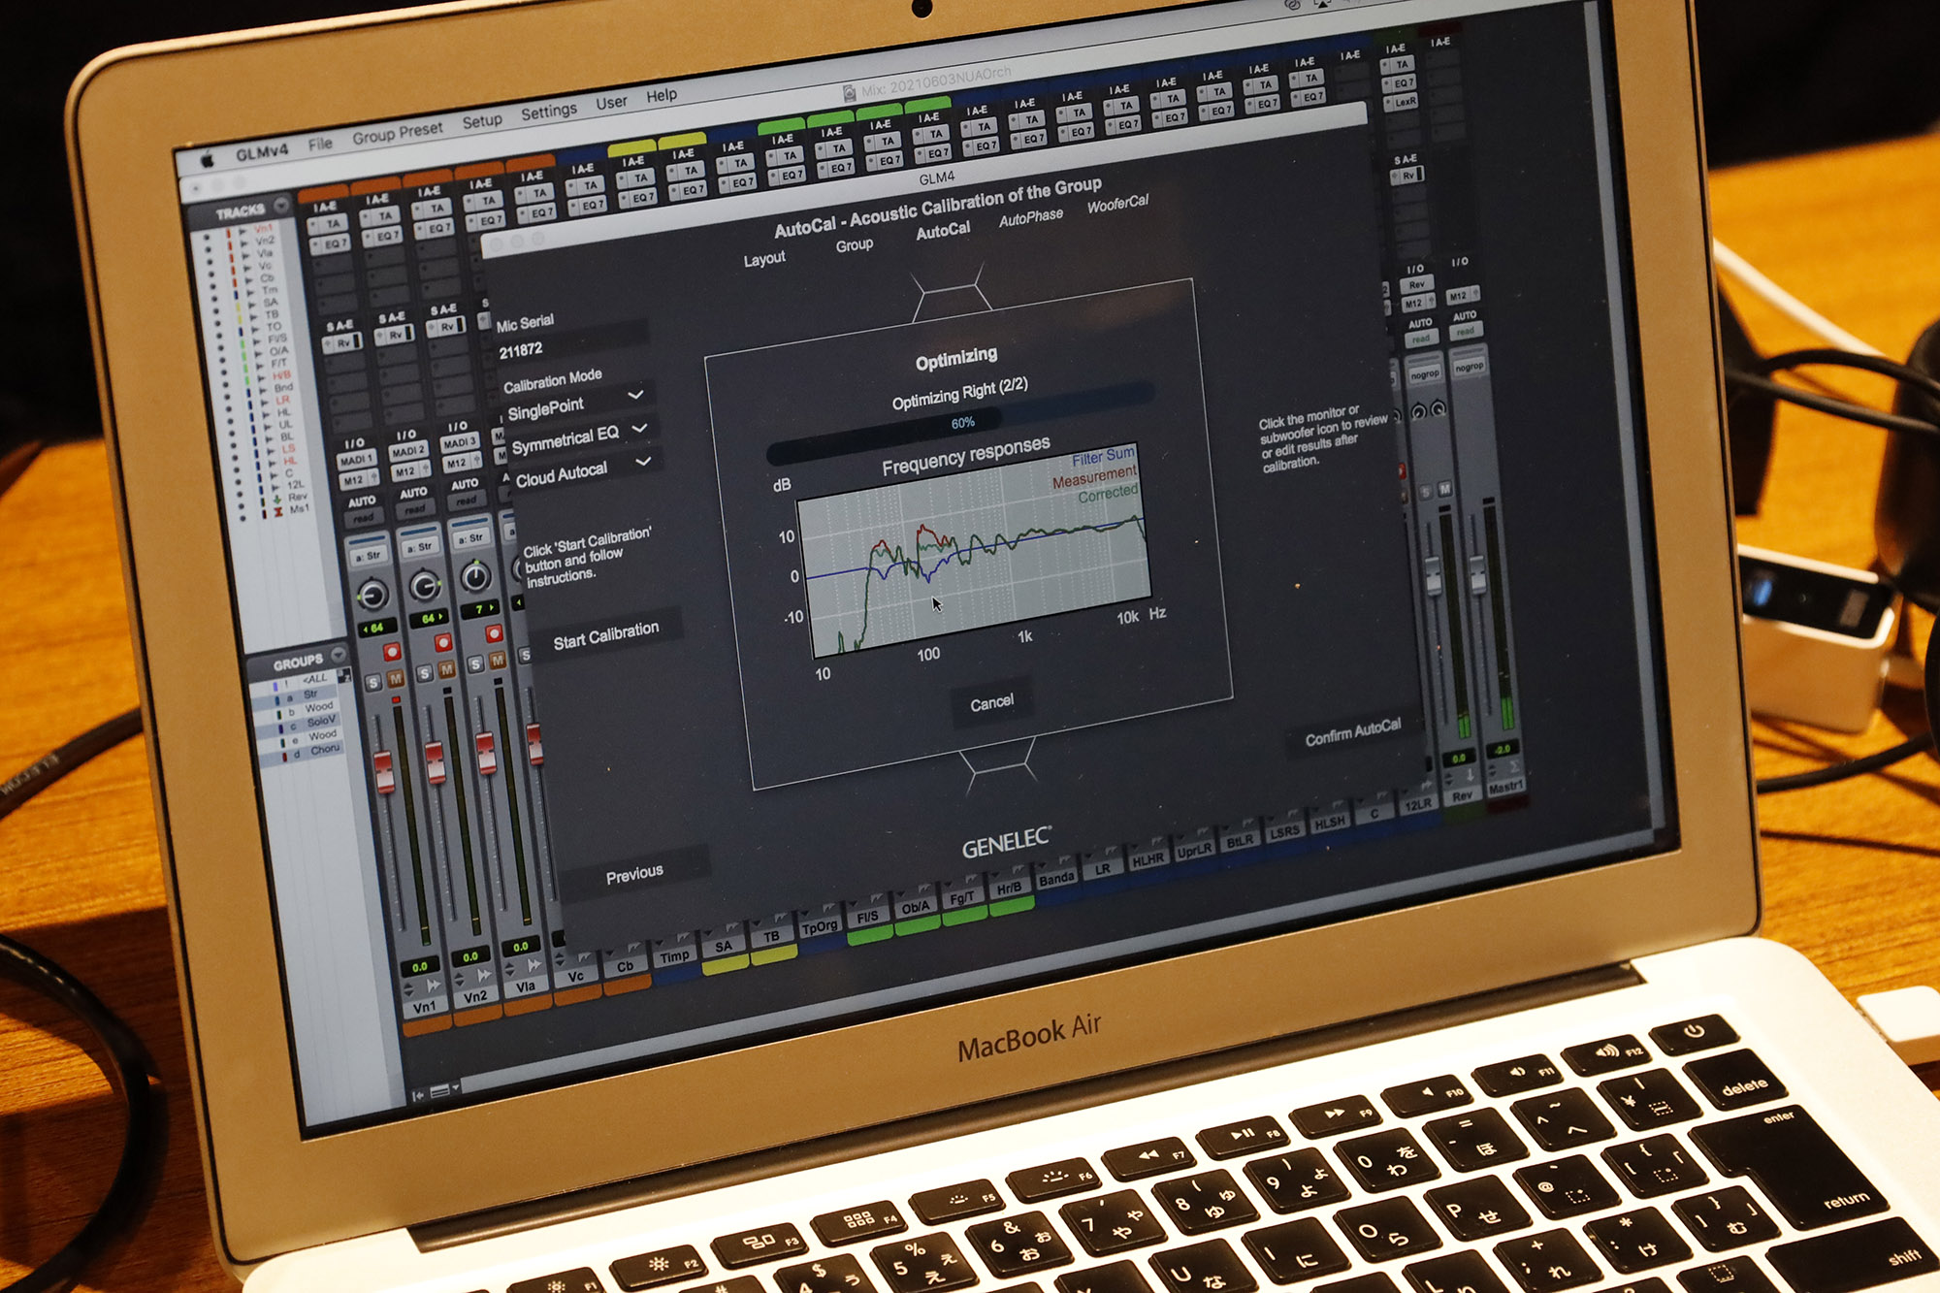Open the Apple menu

click(x=207, y=161)
